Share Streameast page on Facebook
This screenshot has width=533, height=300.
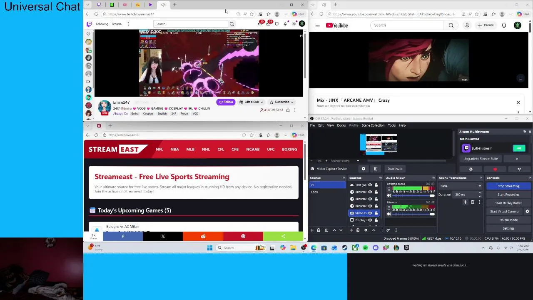coord(123,236)
